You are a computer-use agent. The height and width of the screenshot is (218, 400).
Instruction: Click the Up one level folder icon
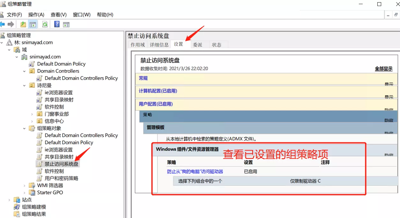(23, 24)
